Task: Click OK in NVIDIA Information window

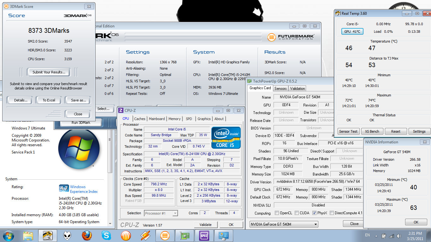Action: click(x=416, y=222)
